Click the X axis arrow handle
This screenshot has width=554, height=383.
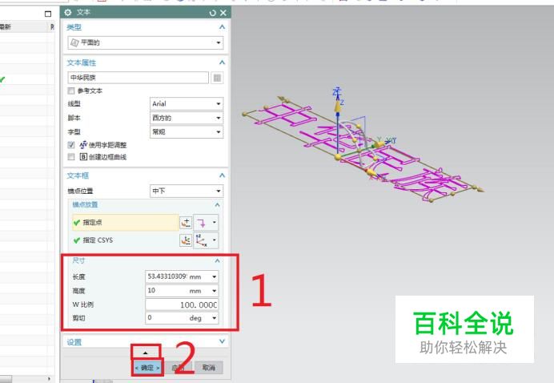coord(370,172)
